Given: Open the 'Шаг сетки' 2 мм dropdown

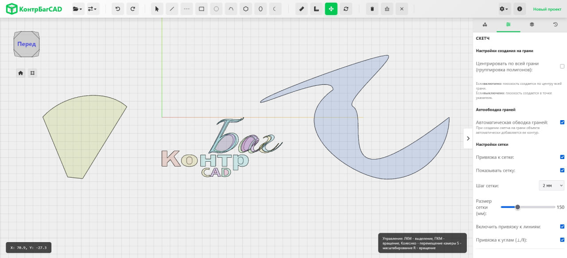Looking at the screenshot, I should 551,186.
